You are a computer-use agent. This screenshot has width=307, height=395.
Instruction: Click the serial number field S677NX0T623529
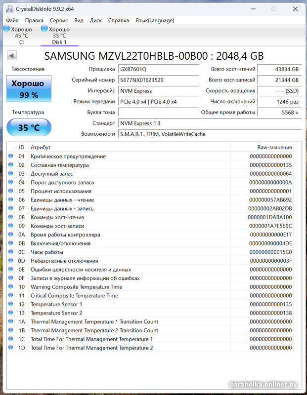click(158, 80)
